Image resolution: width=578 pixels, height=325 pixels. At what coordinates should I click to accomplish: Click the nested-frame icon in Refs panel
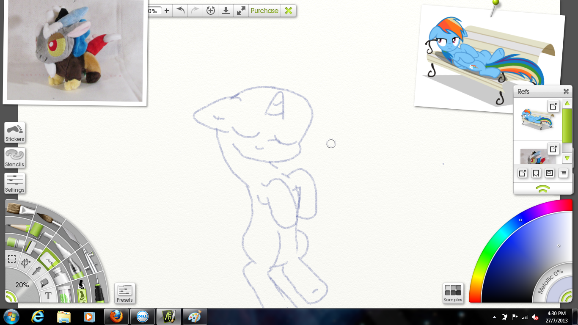550,173
